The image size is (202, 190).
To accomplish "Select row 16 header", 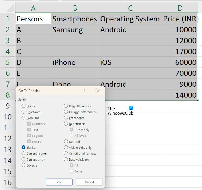I will point(8,182).
